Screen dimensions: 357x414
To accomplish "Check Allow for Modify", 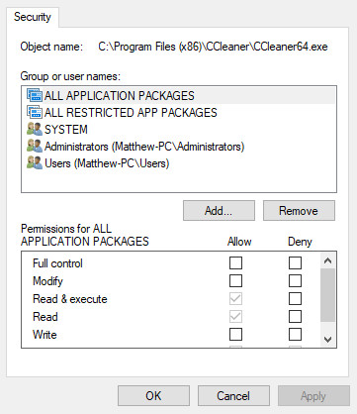I will pyautogui.click(x=235, y=281).
